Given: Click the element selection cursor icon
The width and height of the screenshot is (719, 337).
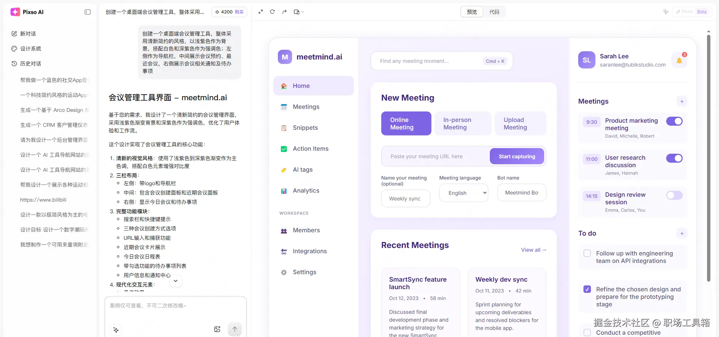Looking at the screenshot, I should 665,12.
